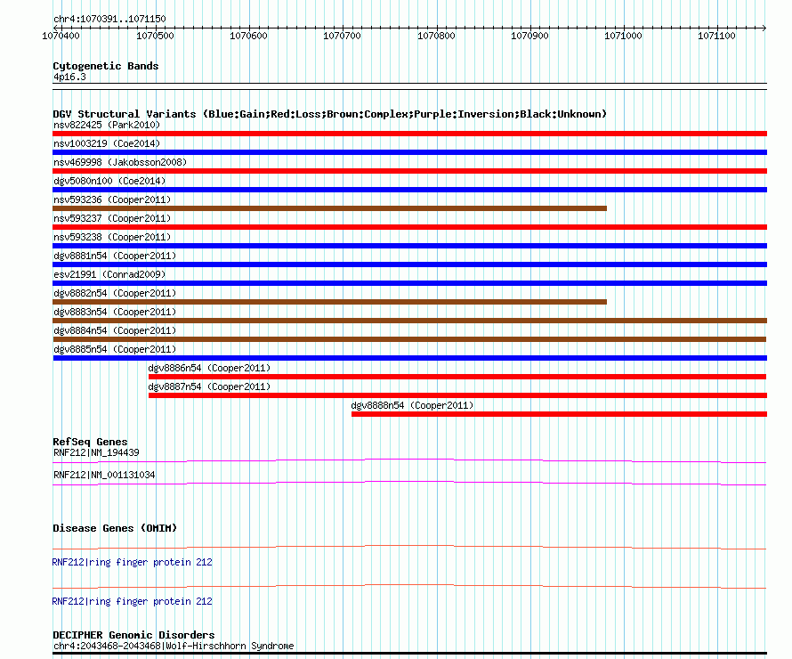Click the blue dgv8885n54 Cooper2011 bar
The height and width of the screenshot is (659, 792).
point(409,358)
